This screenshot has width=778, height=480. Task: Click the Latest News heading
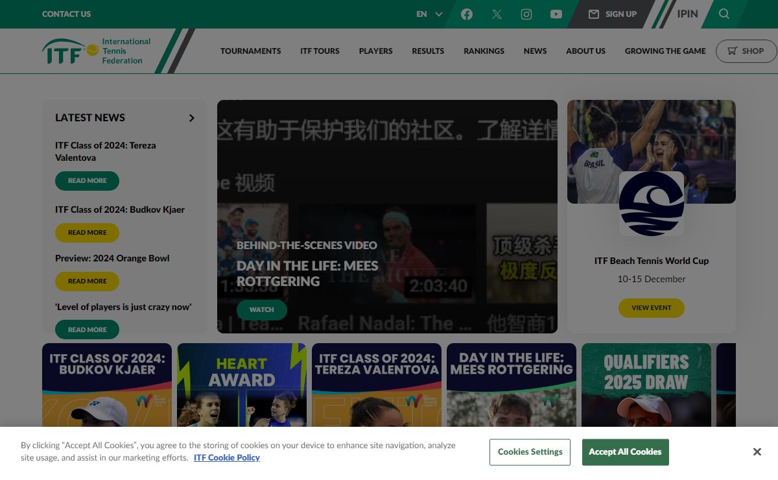click(x=90, y=117)
